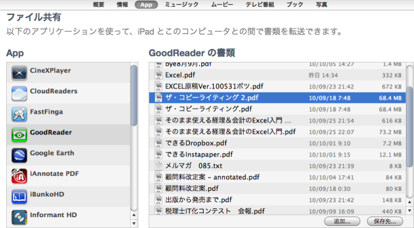Open the 写真 tab

click(x=321, y=5)
